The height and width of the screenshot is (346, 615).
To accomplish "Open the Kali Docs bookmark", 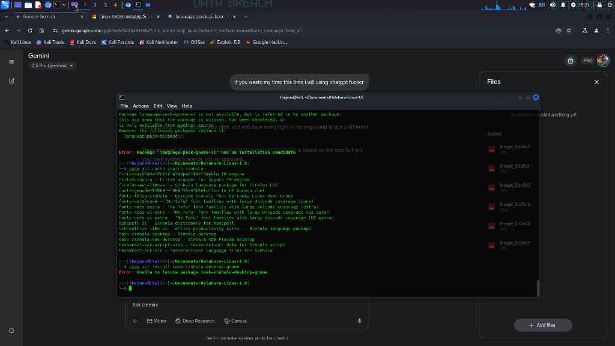I will 83,43.
